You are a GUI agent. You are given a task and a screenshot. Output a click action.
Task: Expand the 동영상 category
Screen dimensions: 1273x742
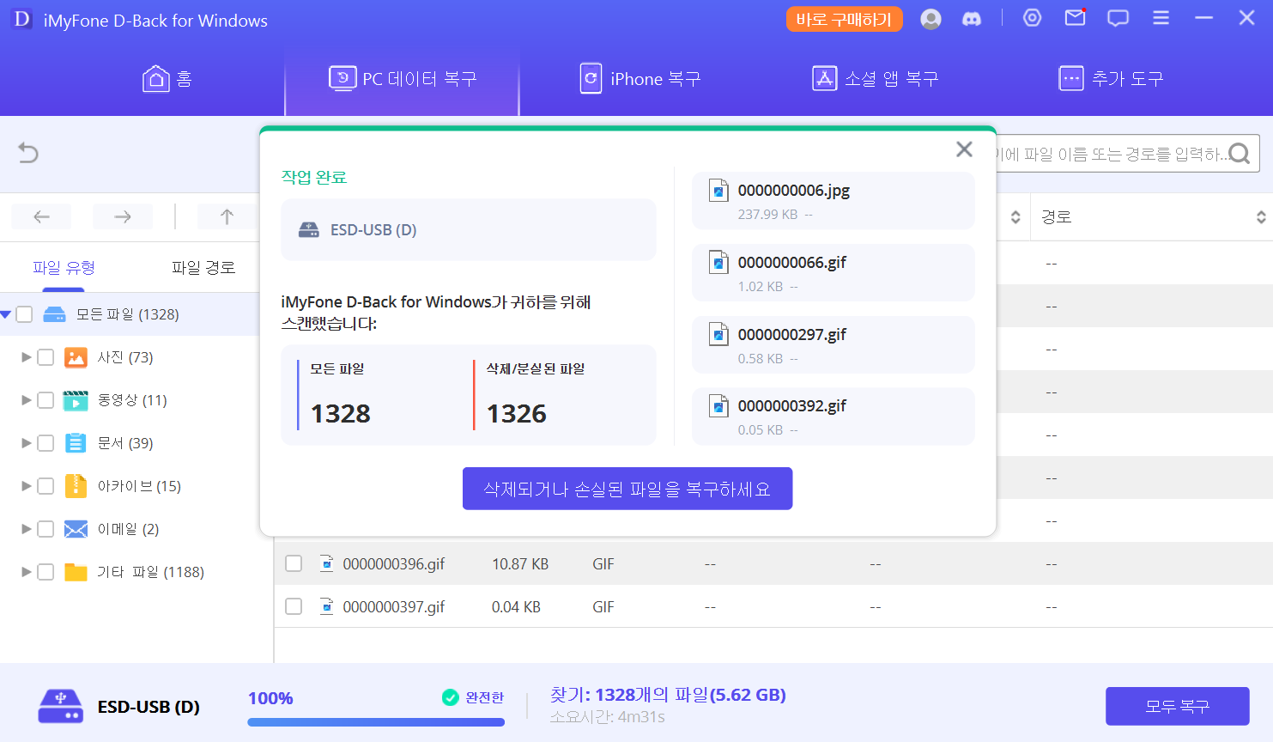pos(27,400)
